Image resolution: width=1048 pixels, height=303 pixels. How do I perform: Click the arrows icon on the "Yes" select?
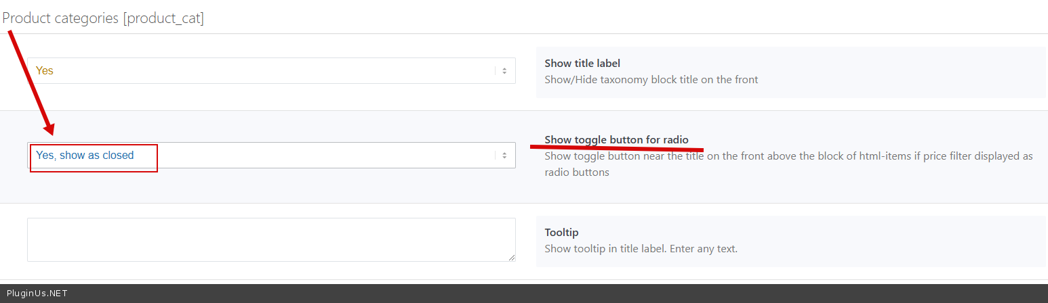click(504, 71)
